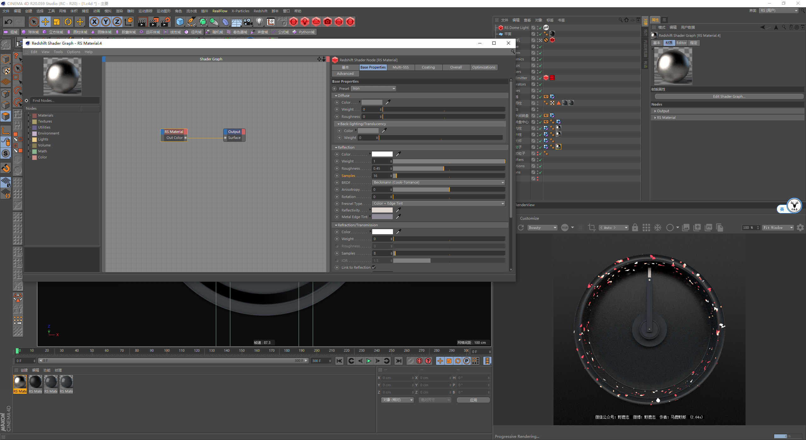Open the Reflection Color white swatch

pos(382,154)
